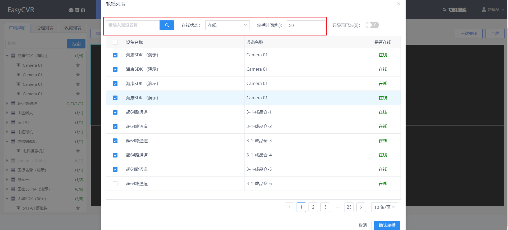
Task: Switch to the 分组列表 tab
Action: [45, 28]
